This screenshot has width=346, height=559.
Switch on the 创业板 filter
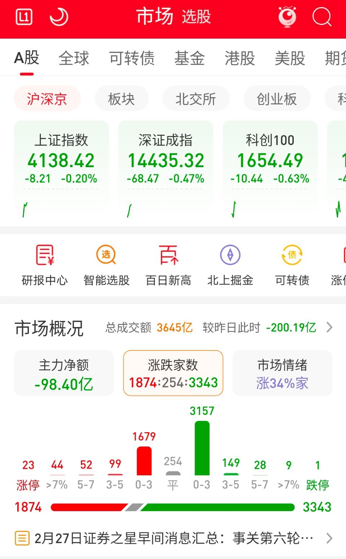(277, 99)
